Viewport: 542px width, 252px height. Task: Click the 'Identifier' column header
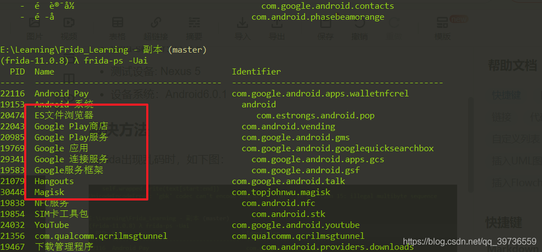click(256, 72)
